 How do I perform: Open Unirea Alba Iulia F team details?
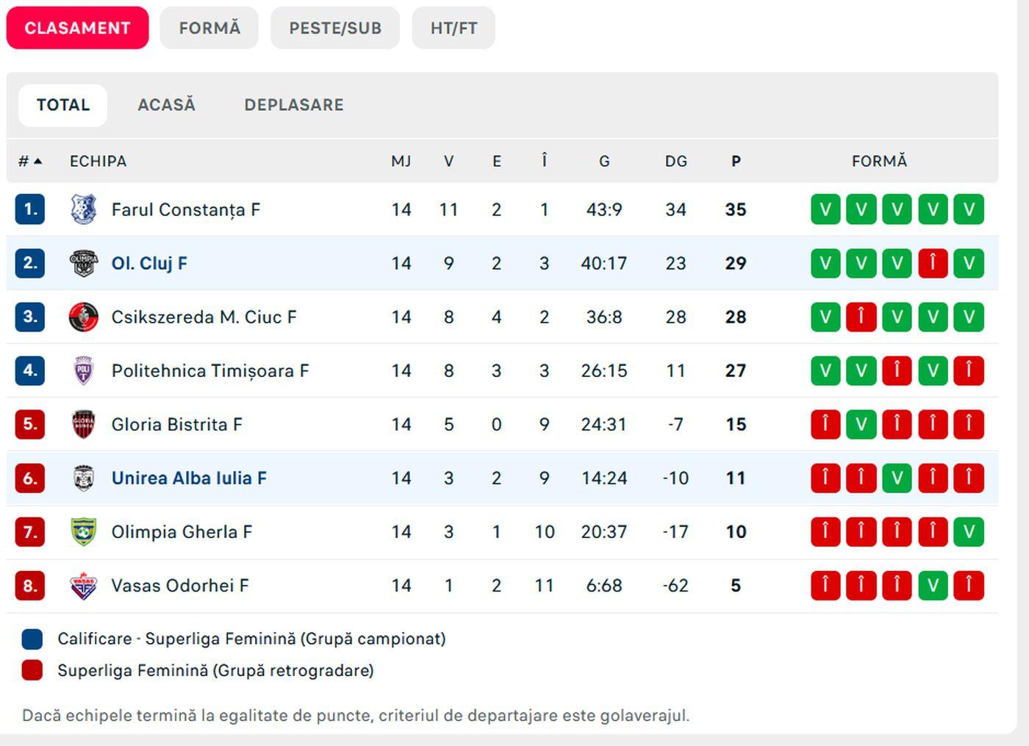[x=188, y=478]
